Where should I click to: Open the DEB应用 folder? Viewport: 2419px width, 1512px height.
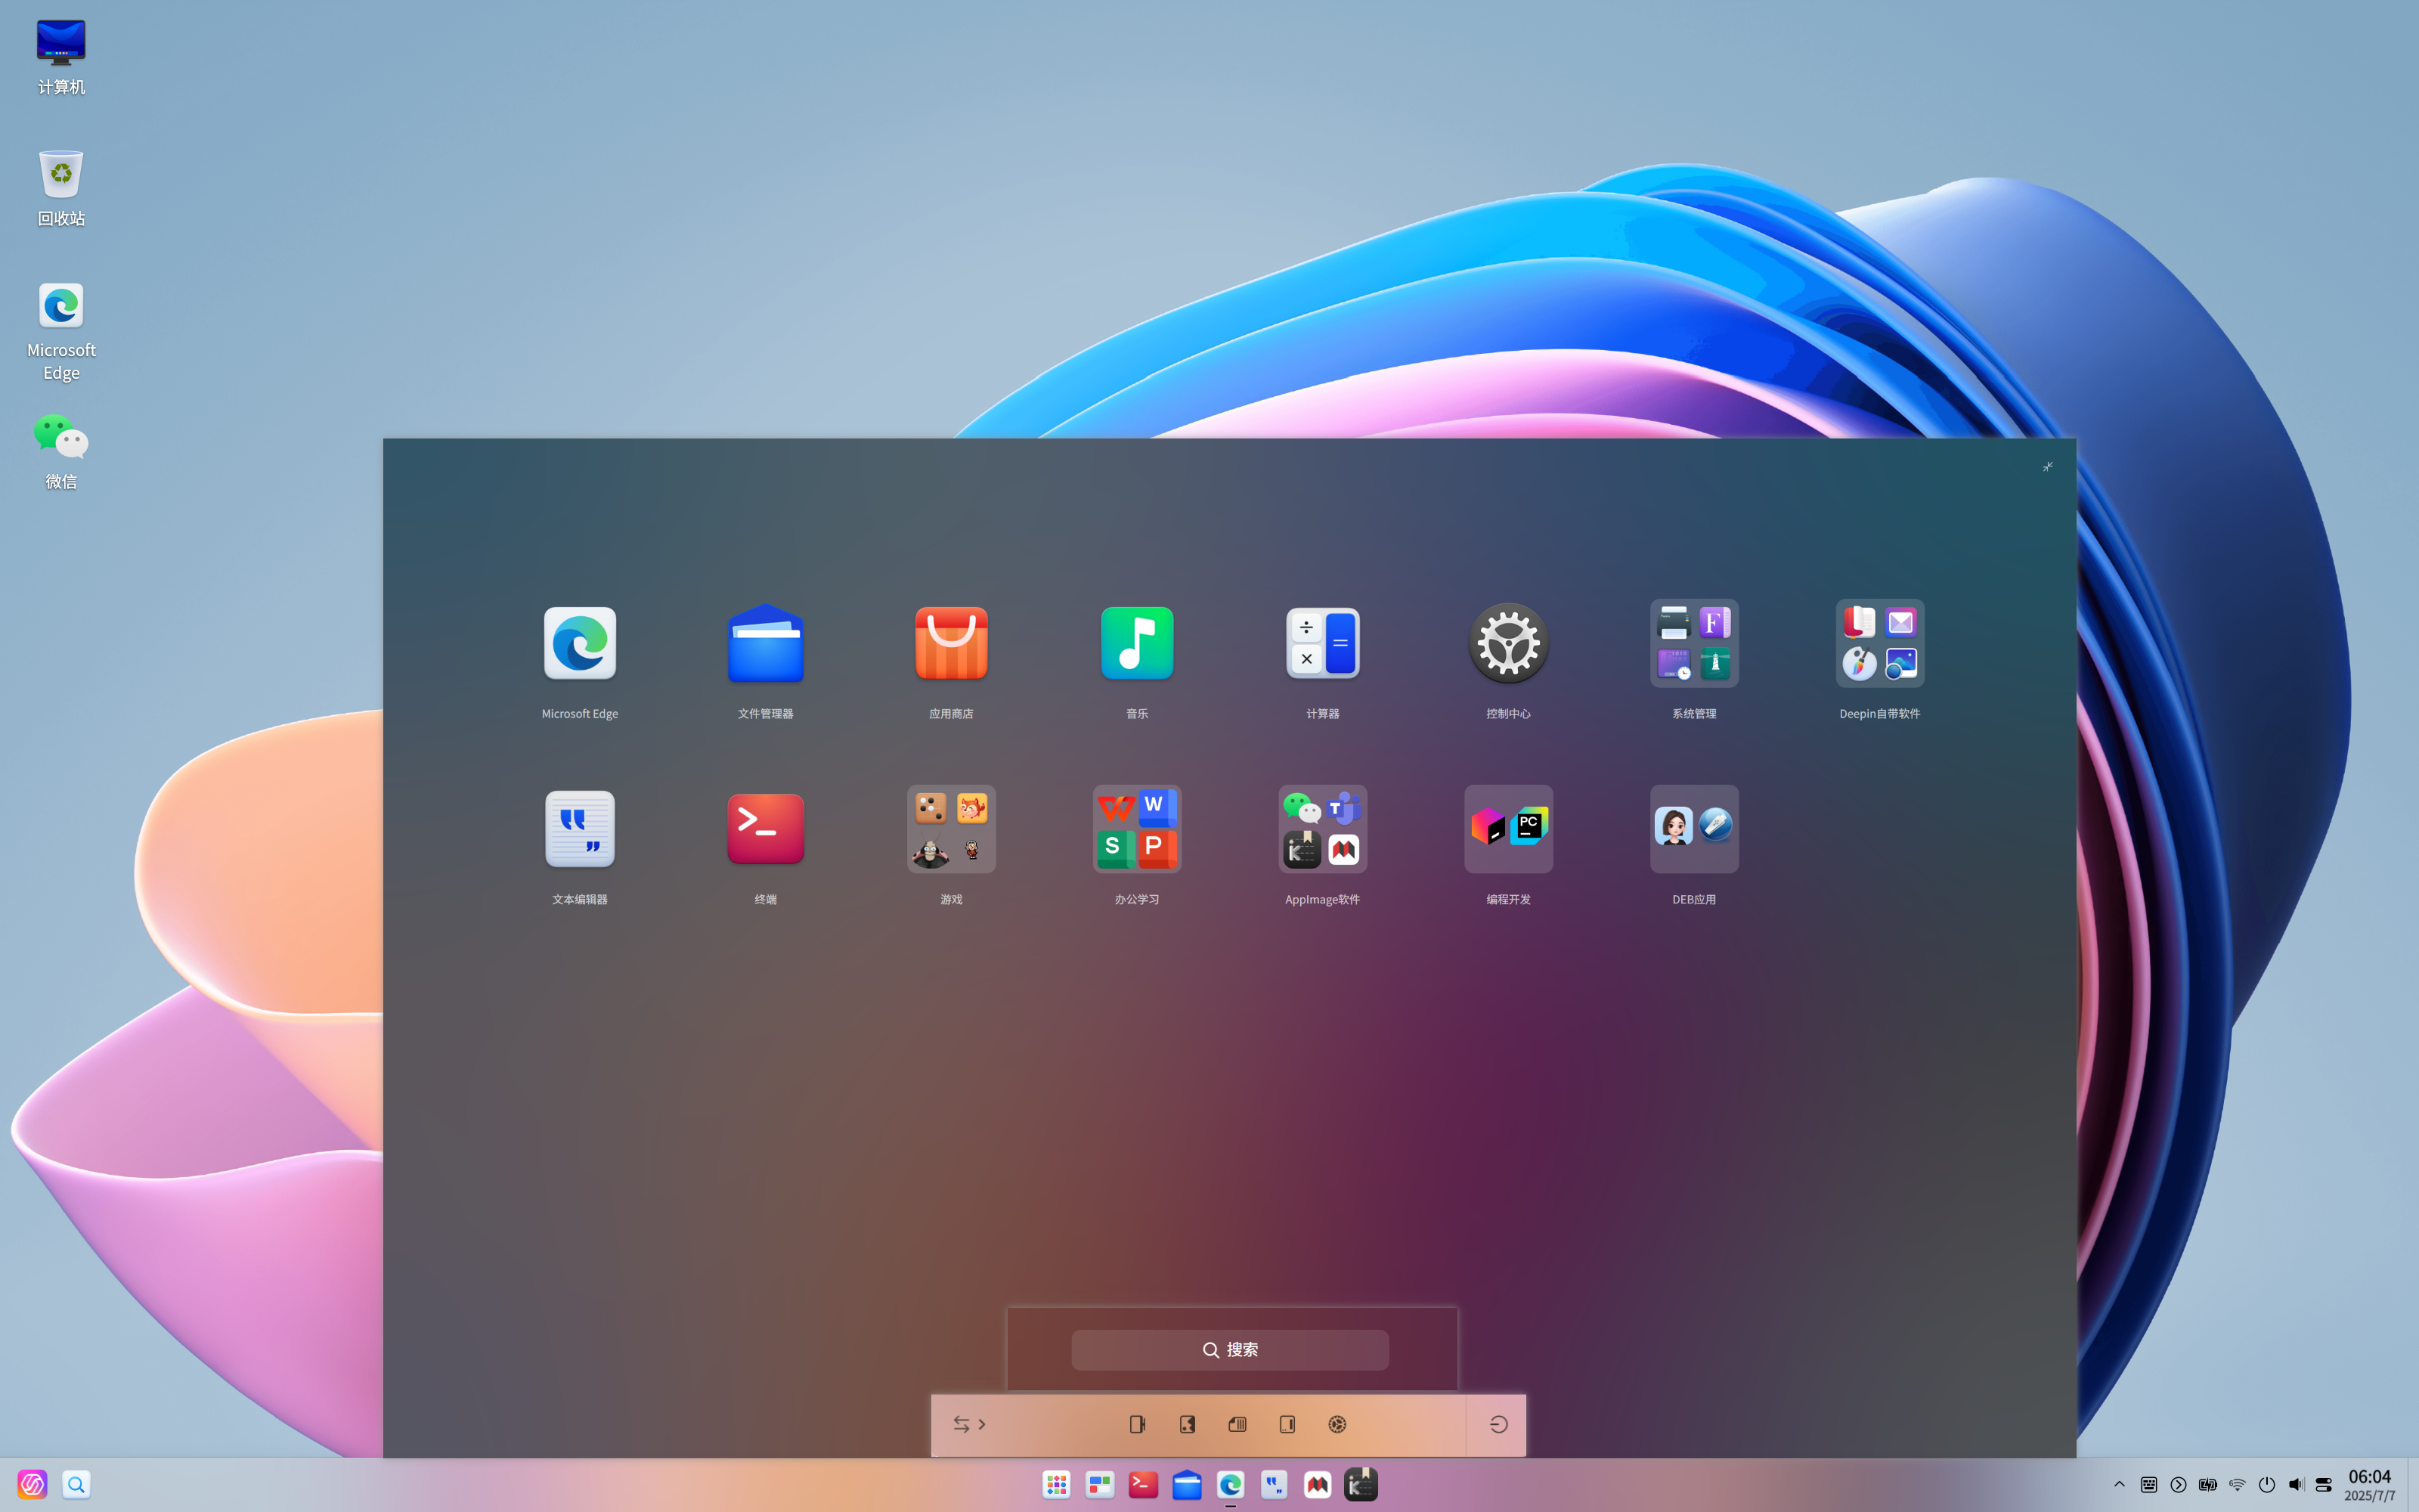coord(1694,828)
